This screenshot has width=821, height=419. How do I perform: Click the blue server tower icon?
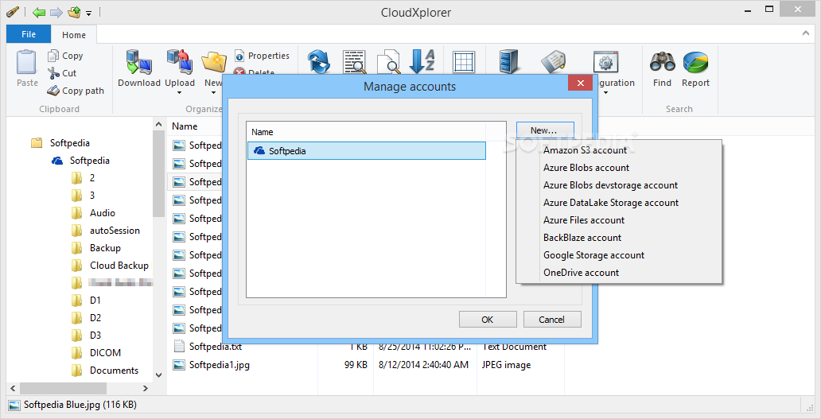click(x=509, y=62)
